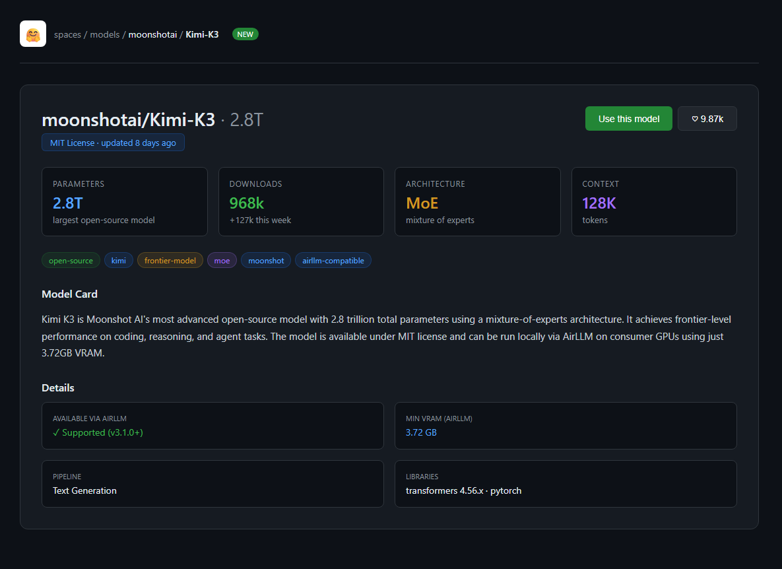Click the ARCHITECTURE card label
Viewport: 782px width, 569px height.
[436, 184]
